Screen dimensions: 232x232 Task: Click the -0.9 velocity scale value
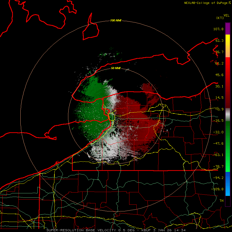[x=219, y=109]
